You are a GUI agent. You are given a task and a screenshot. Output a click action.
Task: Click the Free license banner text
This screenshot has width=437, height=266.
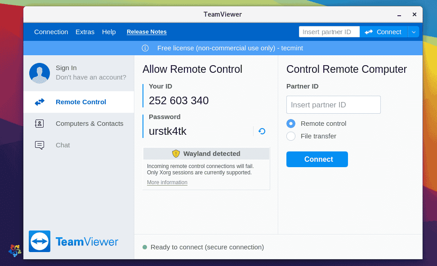pyautogui.click(x=230, y=48)
